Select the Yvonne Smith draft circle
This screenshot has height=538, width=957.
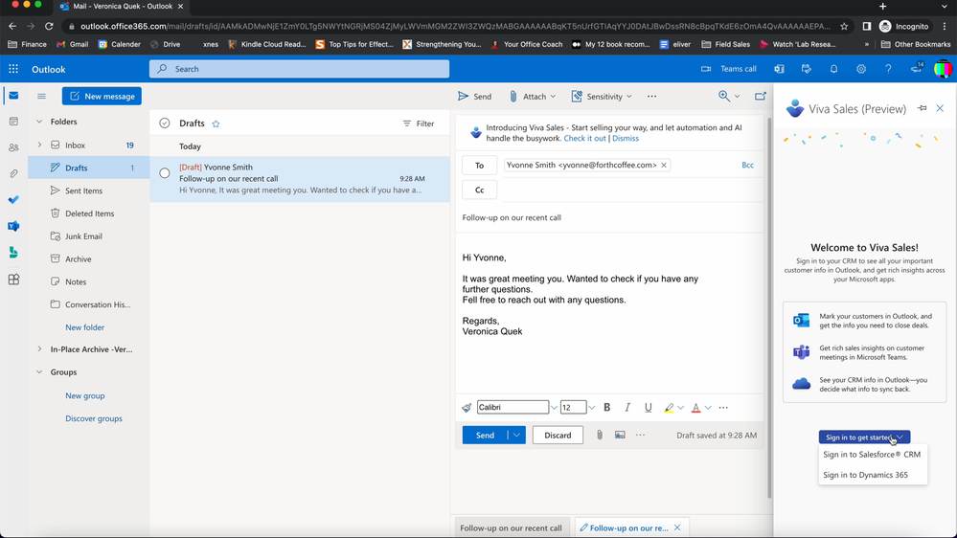point(164,173)
